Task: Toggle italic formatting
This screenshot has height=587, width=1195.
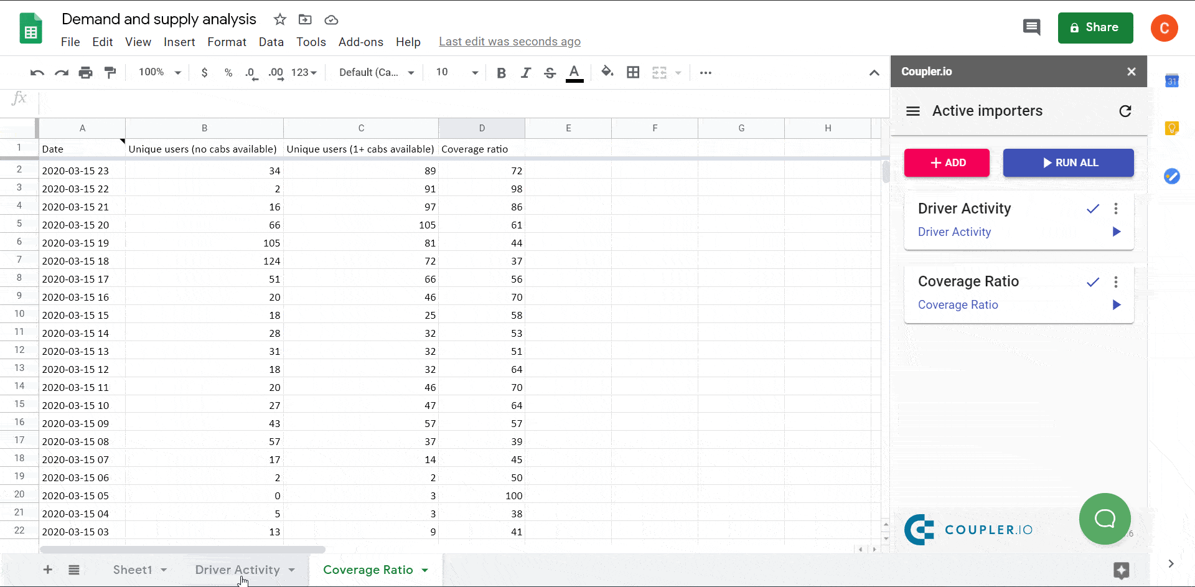Action: (526, 72)
